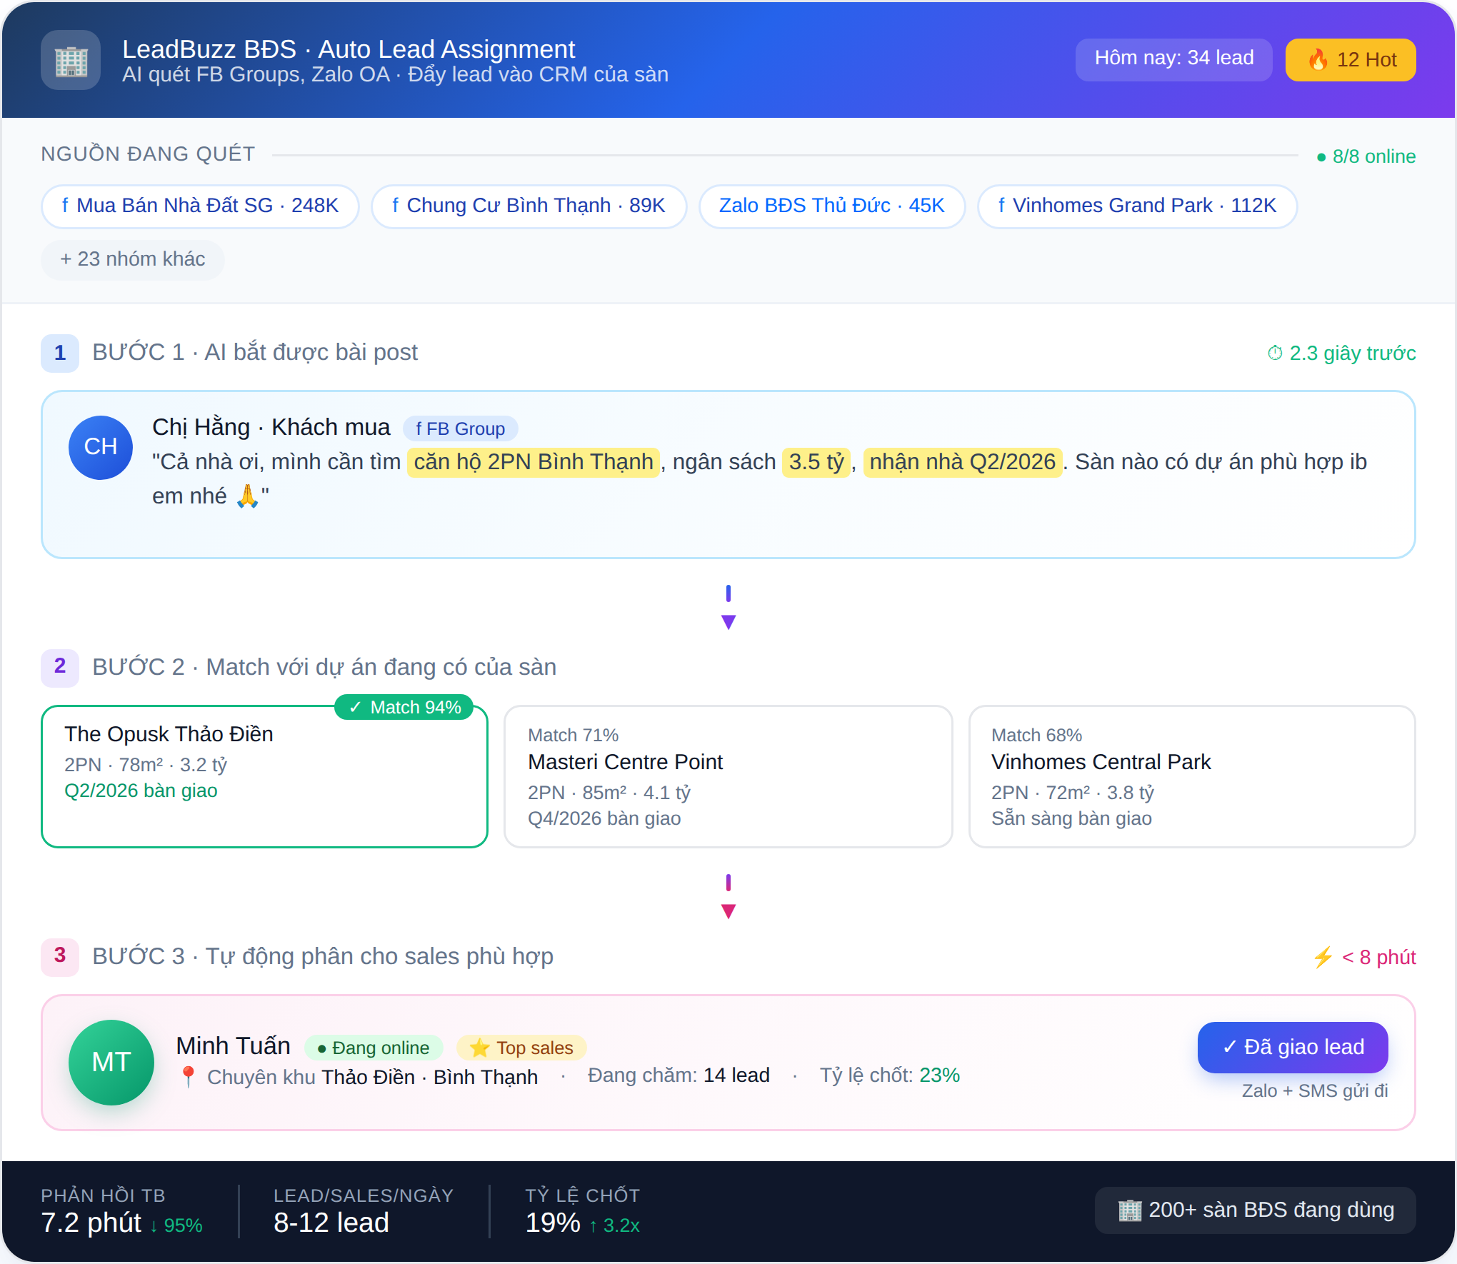Click the CH avatar of Chị Hằng
Viewport: 1457px width, 1264px height.
pos(101,447)
